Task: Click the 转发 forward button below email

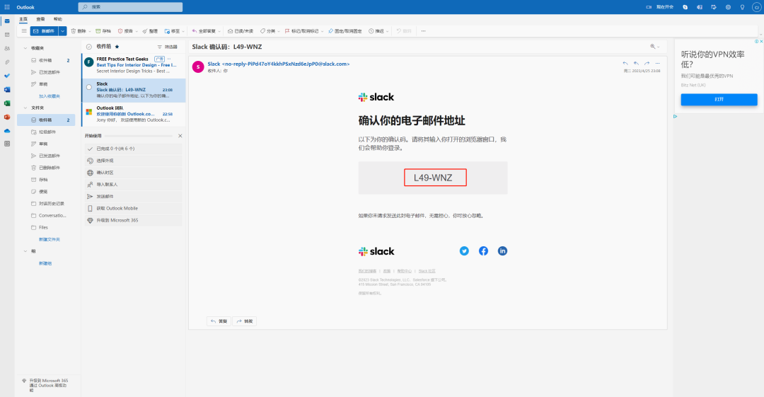Action: 245,321
